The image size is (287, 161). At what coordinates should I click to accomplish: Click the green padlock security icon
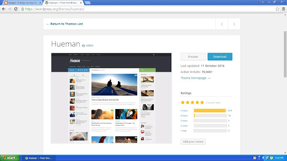[22, 9]
